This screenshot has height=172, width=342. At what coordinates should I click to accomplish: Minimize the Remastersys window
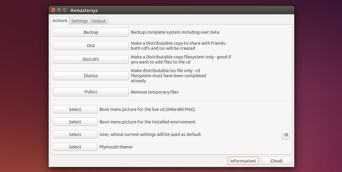59,10
